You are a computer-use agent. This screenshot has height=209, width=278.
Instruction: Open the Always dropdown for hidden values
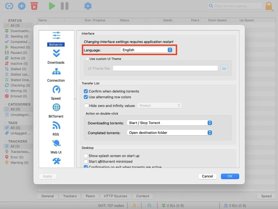[159, 106]
